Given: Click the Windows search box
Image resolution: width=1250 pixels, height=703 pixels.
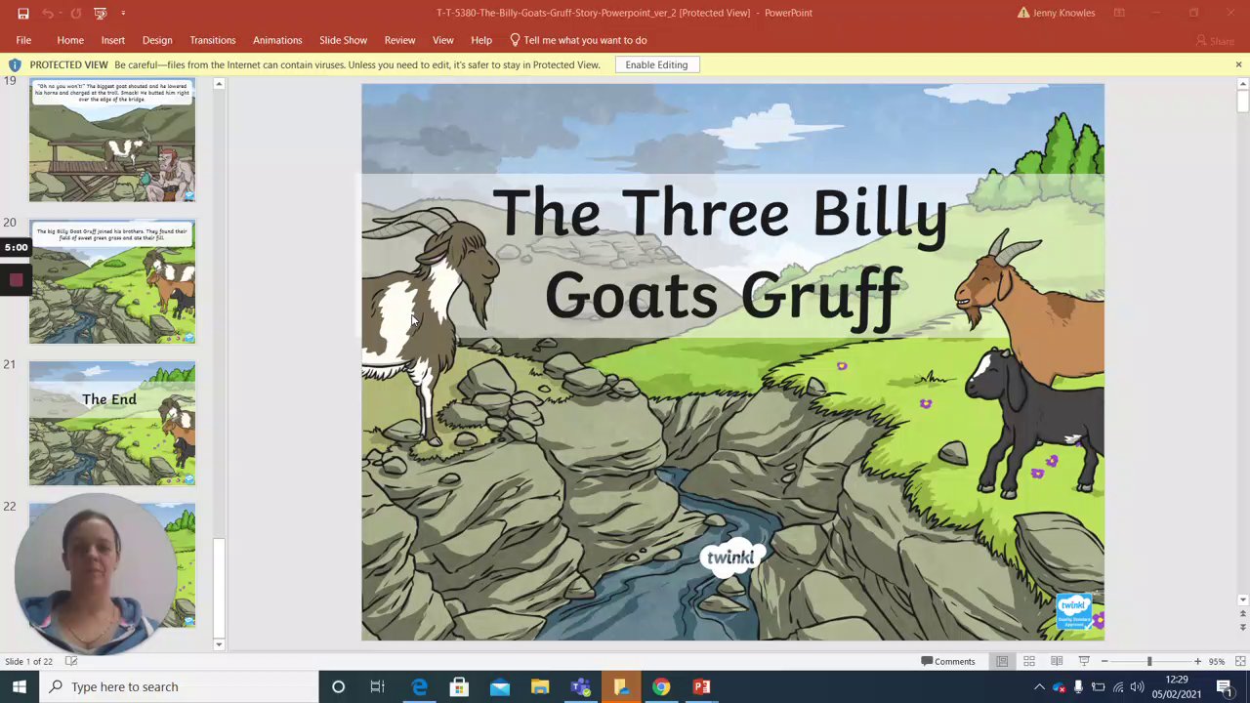Looking at the screenshot, I should point(179,686).
